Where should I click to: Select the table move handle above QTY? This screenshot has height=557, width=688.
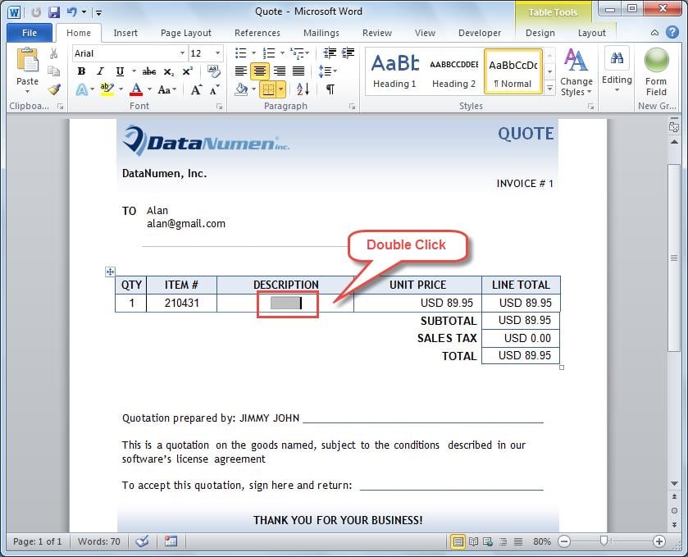[111, 272]
